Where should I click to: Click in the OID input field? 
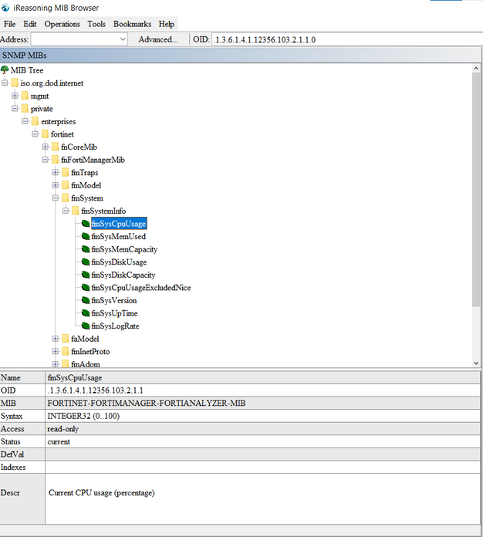347,39
